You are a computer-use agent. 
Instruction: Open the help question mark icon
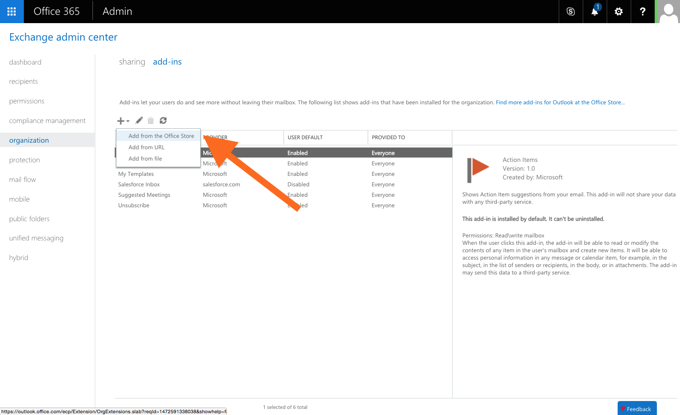[x=642, y=11]
